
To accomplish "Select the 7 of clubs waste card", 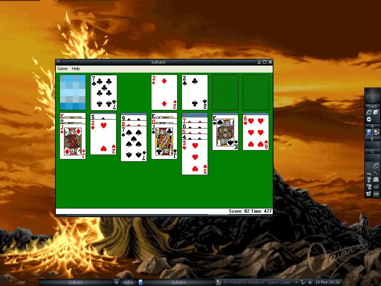I will pos(104,92).
